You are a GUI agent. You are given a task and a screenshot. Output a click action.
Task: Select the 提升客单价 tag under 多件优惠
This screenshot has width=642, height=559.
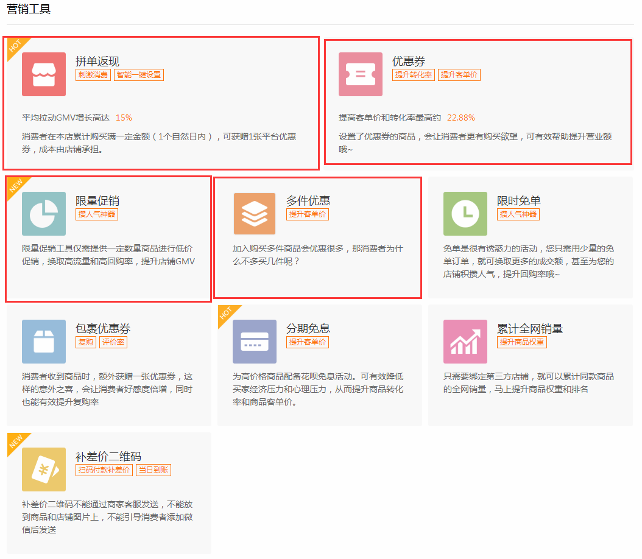[308, 214]
